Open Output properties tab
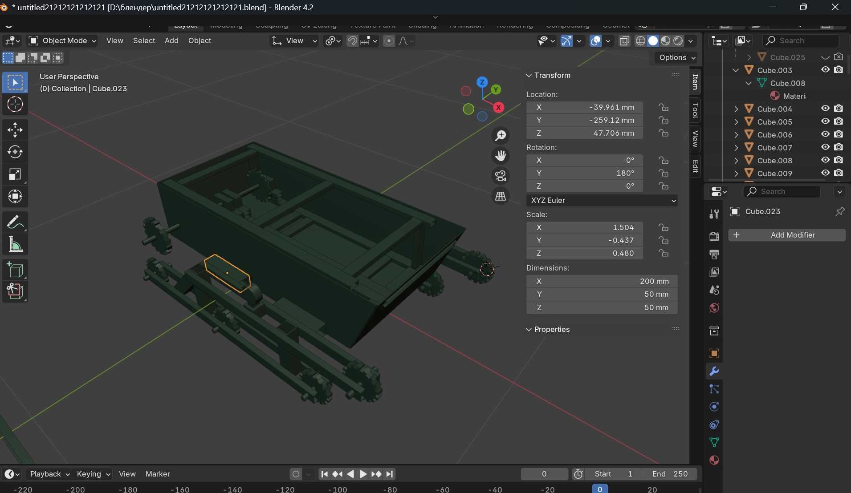The image size is (851, 493). [714, 254]
